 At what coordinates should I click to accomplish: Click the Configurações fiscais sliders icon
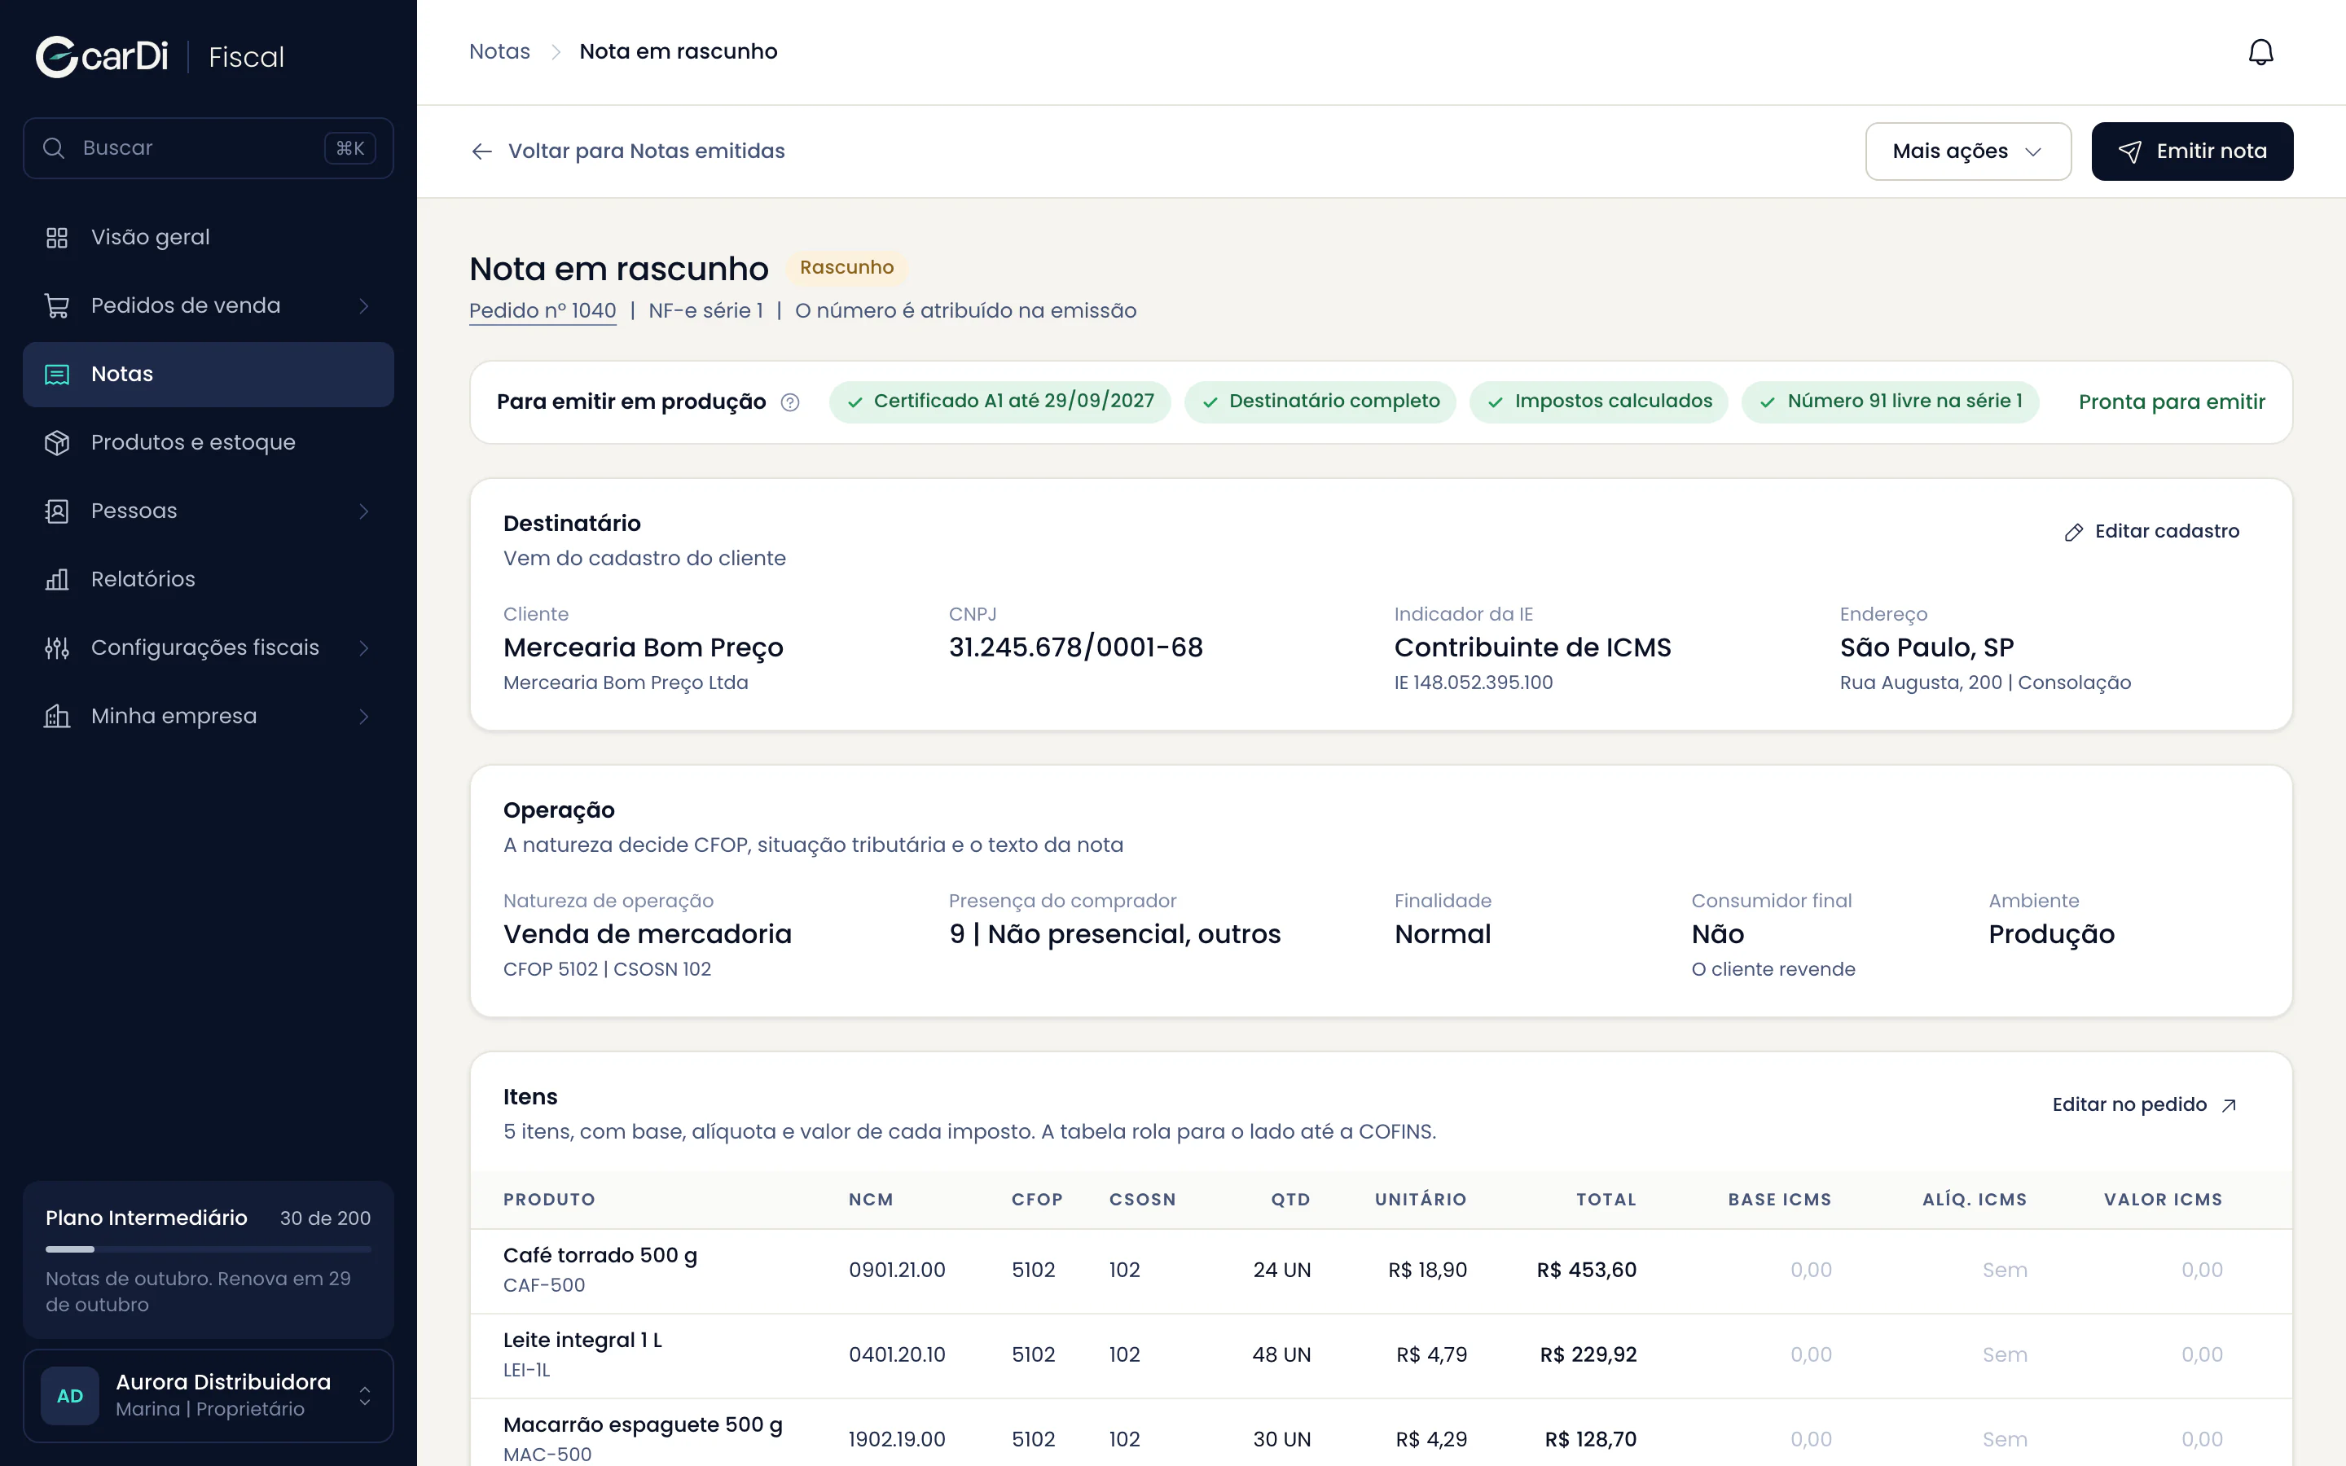pyautogui.click(x=57, y=647)
